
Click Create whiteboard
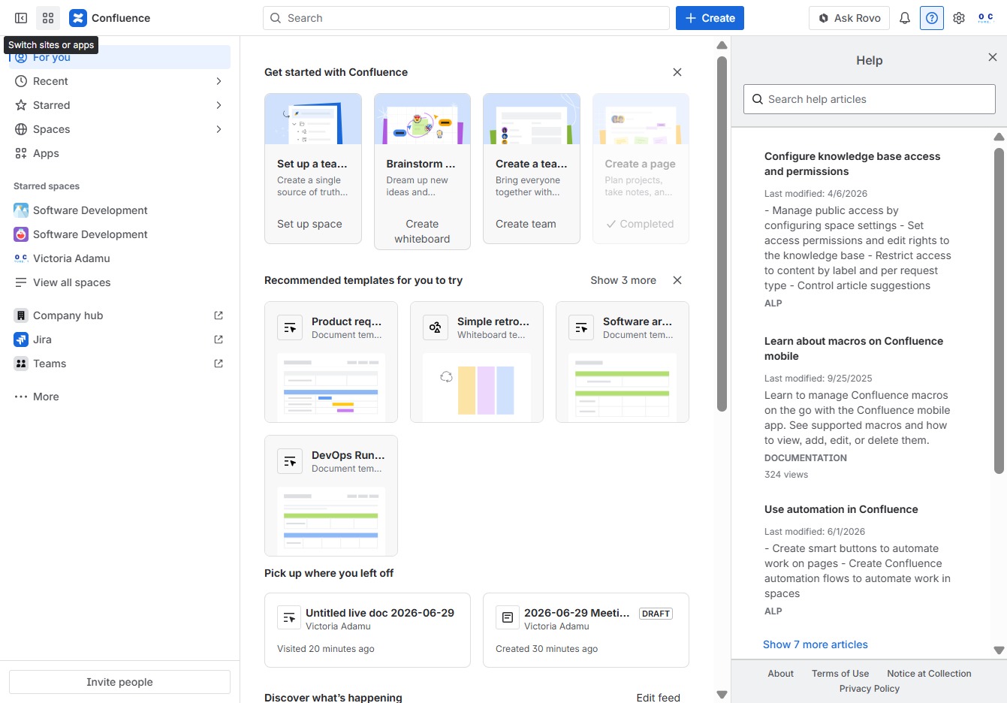click(x=422, y=231)
